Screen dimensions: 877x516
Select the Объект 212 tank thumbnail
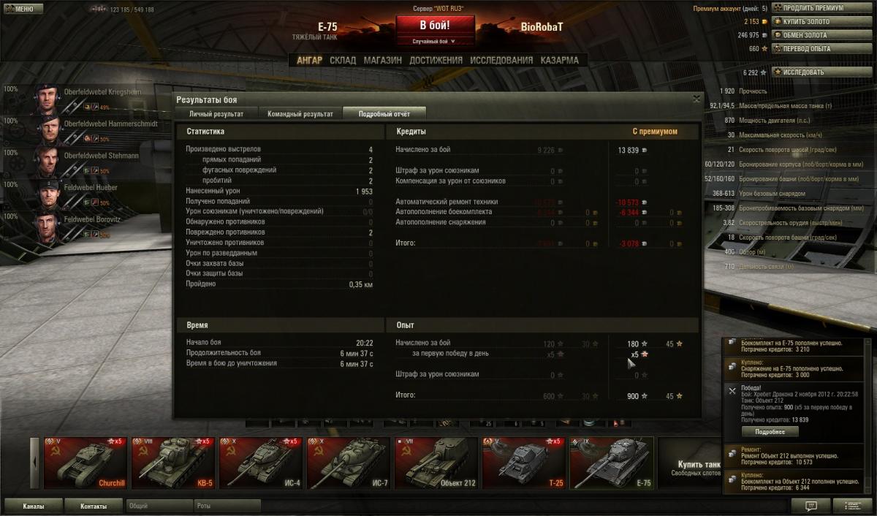436,463
